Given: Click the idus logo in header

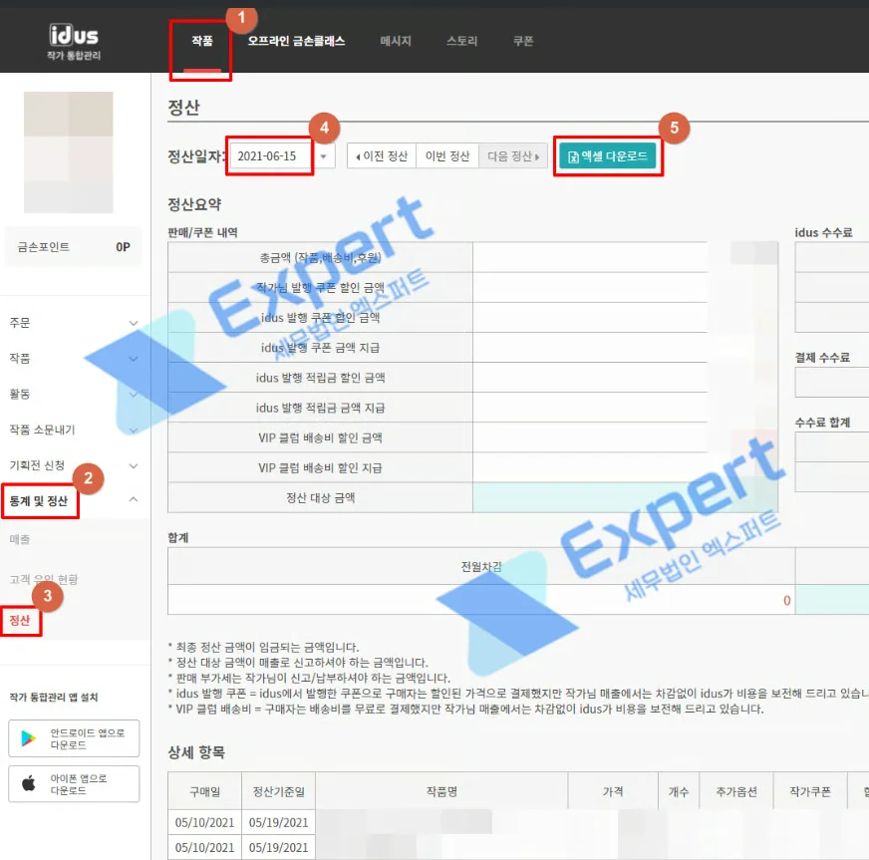Looking at the screenshot, I should click(74, 42).
